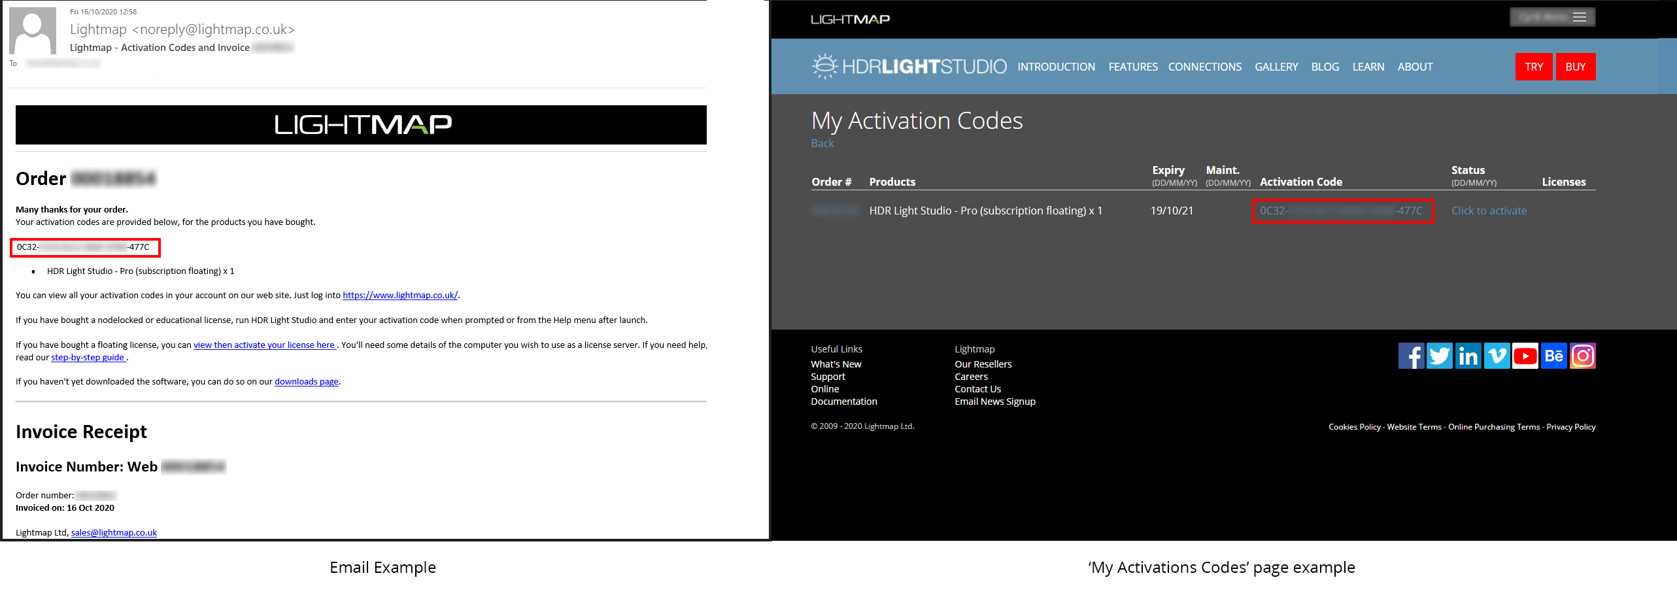Viewport: 1677px width, 616px height.
Task: Open Online footer link
Action: click(825, 389)
